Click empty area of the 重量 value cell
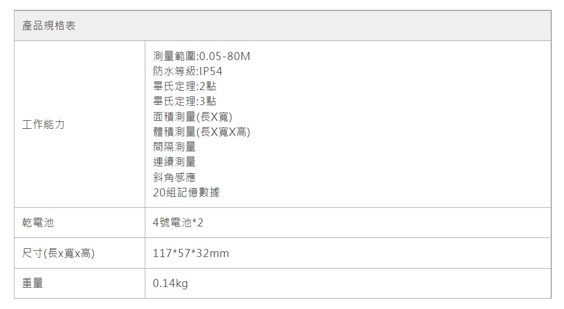Image resolution: width=564 pixels, height=309 pixels. point(376,284)
